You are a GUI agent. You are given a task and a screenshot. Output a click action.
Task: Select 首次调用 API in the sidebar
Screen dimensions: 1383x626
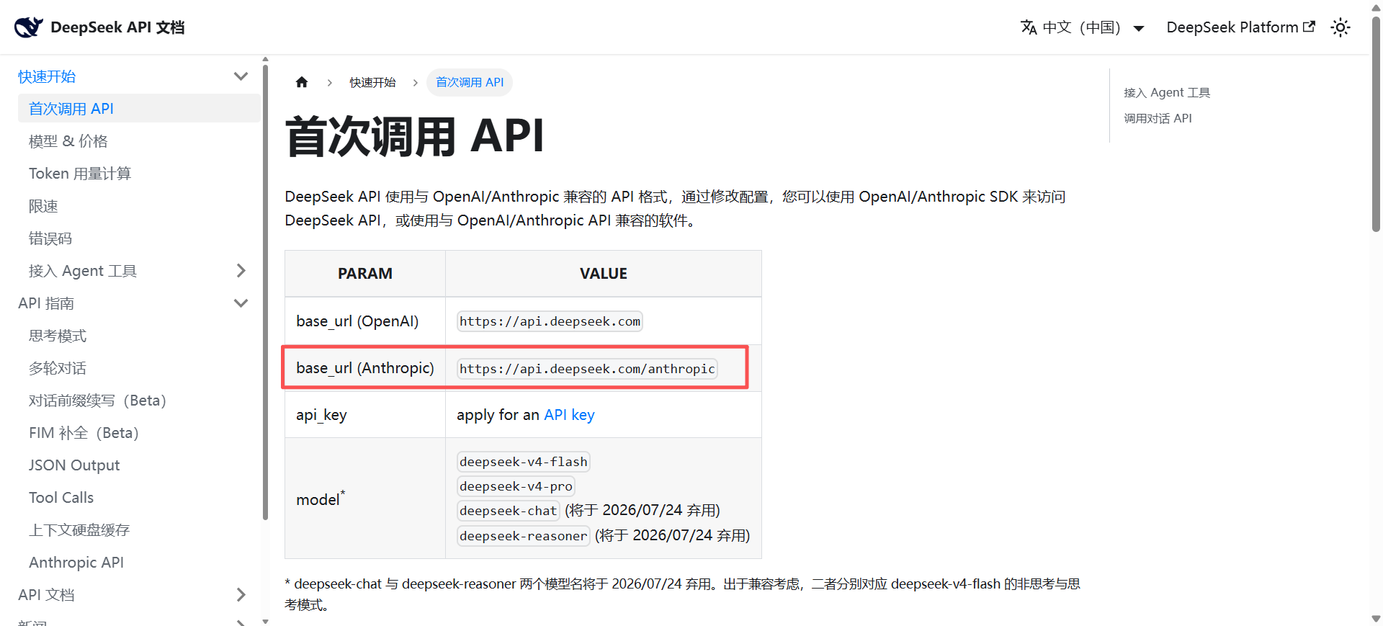pos(139,108)
